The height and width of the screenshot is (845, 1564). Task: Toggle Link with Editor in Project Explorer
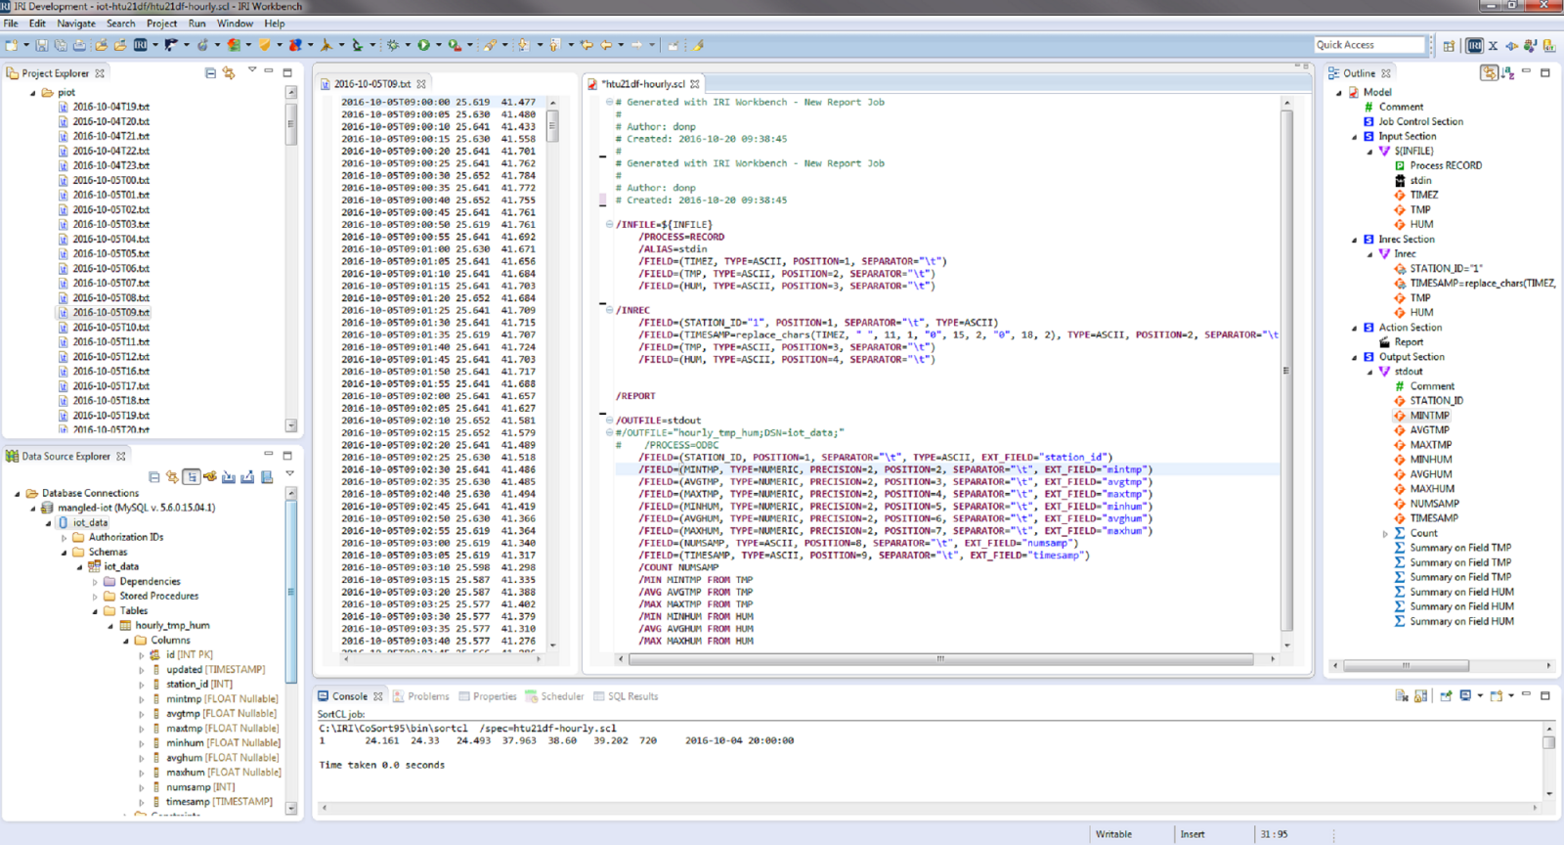tap(229, 72)
